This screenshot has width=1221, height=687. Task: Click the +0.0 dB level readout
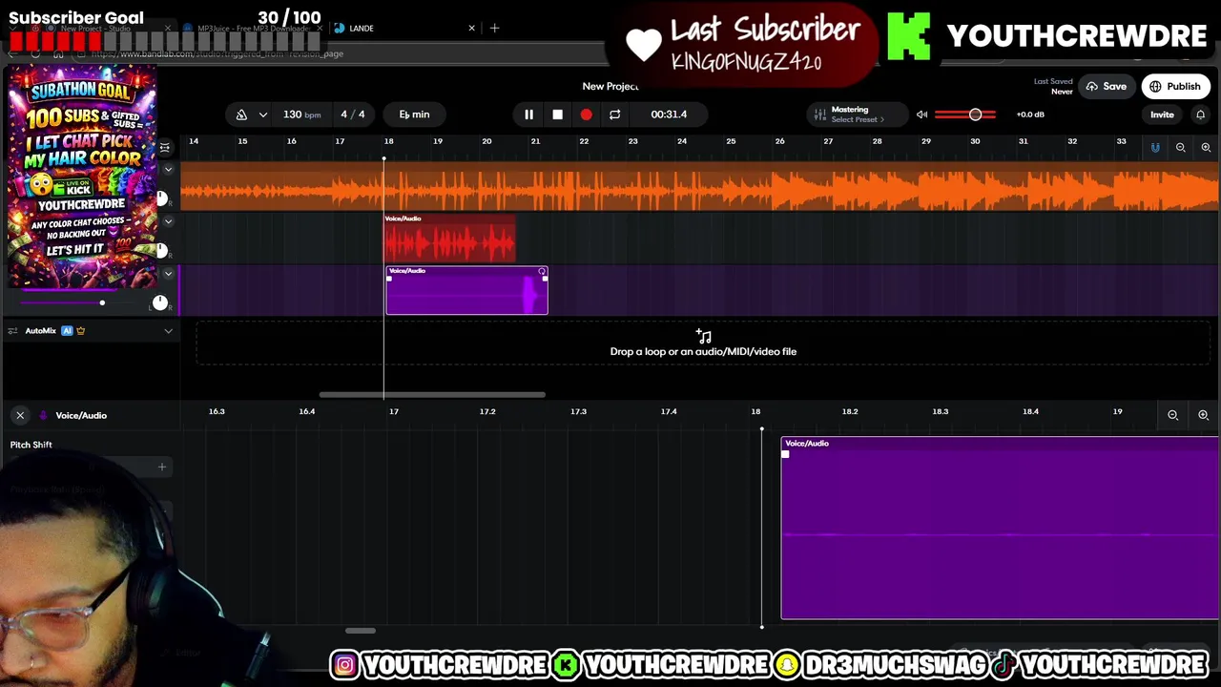click(x=1030, y=114)
